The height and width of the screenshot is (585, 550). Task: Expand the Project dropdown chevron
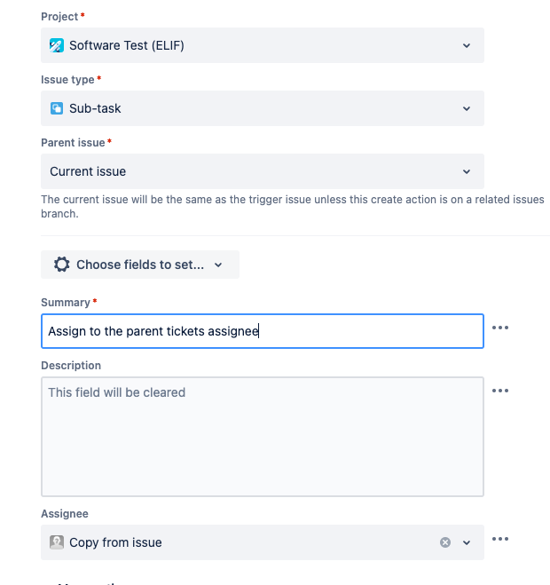coord(467,45)
